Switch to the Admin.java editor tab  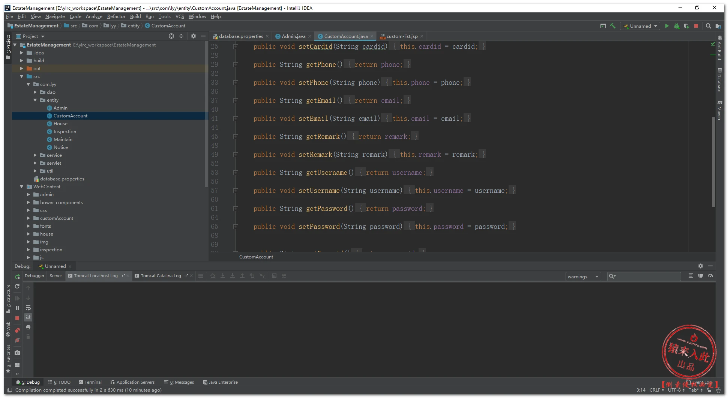[293, 36]
